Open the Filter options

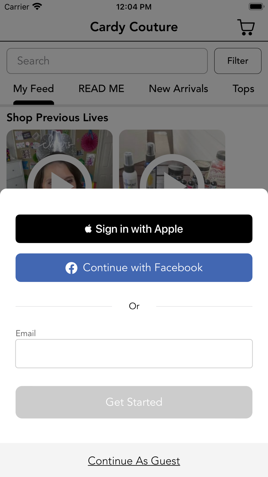coord(238,61)
